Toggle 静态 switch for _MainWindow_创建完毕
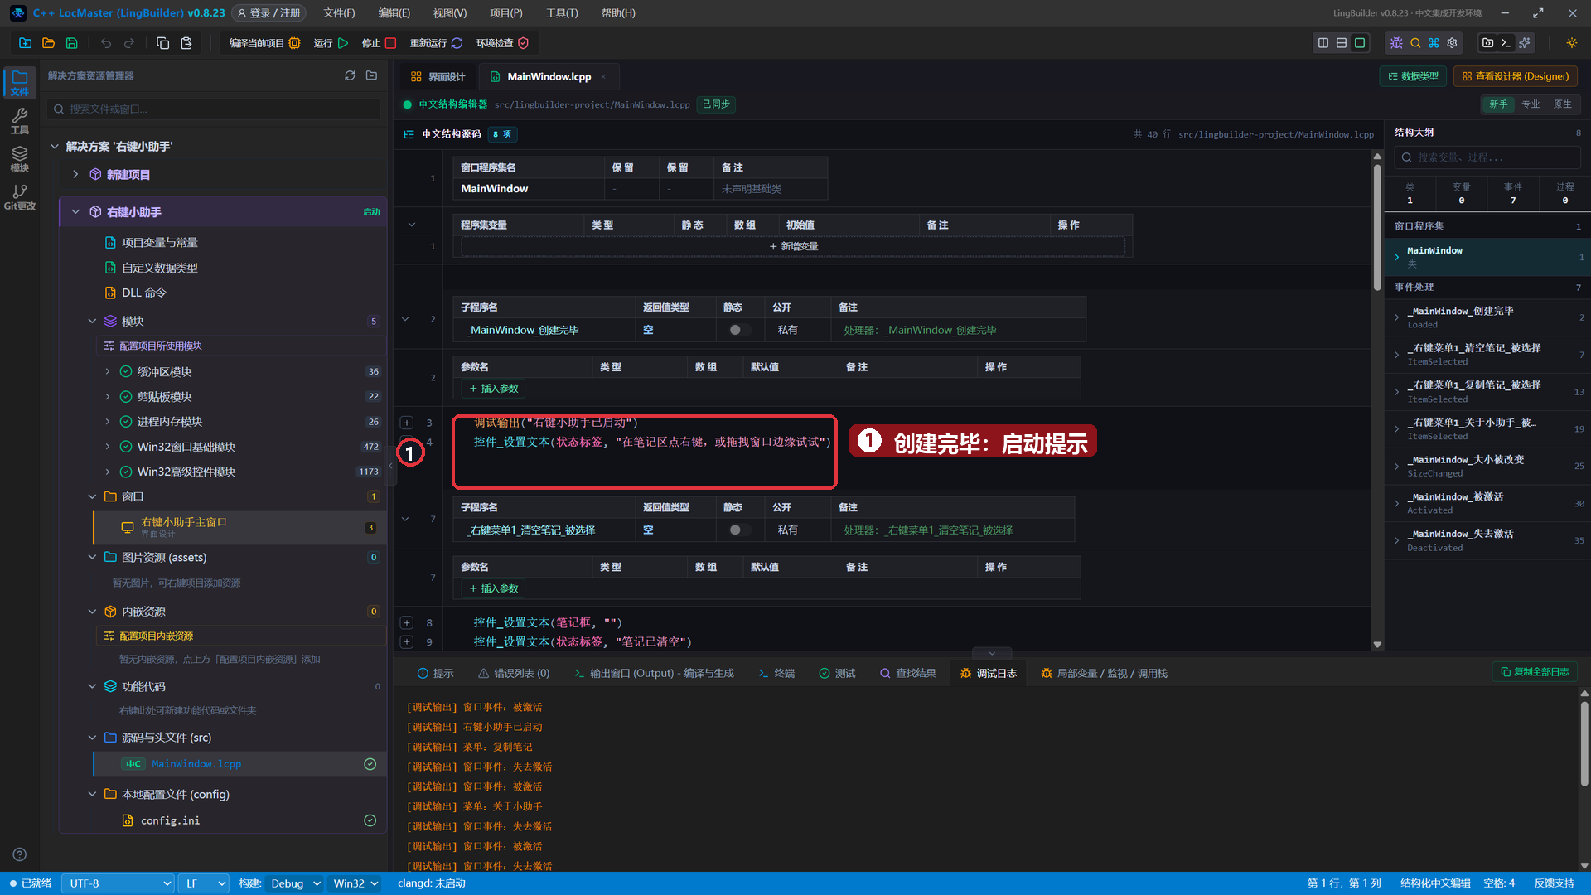The width and height of the screenshot is (1591, 895). (x=739, y=330)
